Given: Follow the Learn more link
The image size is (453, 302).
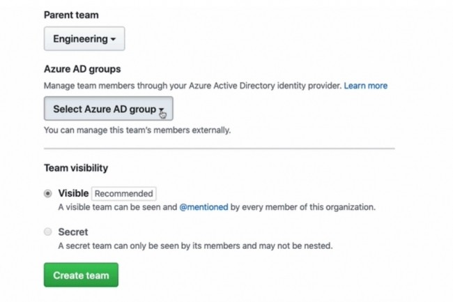Looking at the screenshot, I should (365, 86).
